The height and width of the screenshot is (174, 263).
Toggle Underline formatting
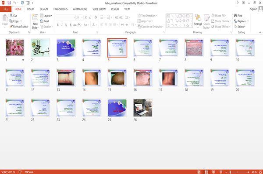pyautogui.click(x=66, y=25)
